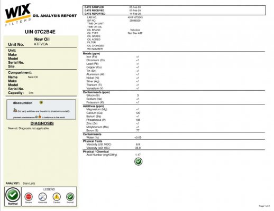274x211 pixels.
Task: Click the Date Sampled field
Action: (x=113, y=7)
